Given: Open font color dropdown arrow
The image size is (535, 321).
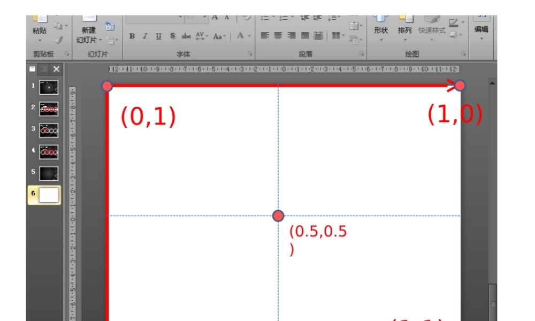Looking at the screenshot, I should [x=249, y=36].
